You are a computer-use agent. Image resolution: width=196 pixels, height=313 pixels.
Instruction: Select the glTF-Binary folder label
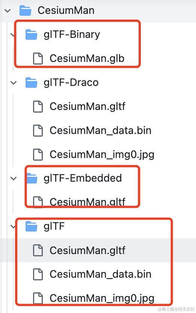click(72, 35)
